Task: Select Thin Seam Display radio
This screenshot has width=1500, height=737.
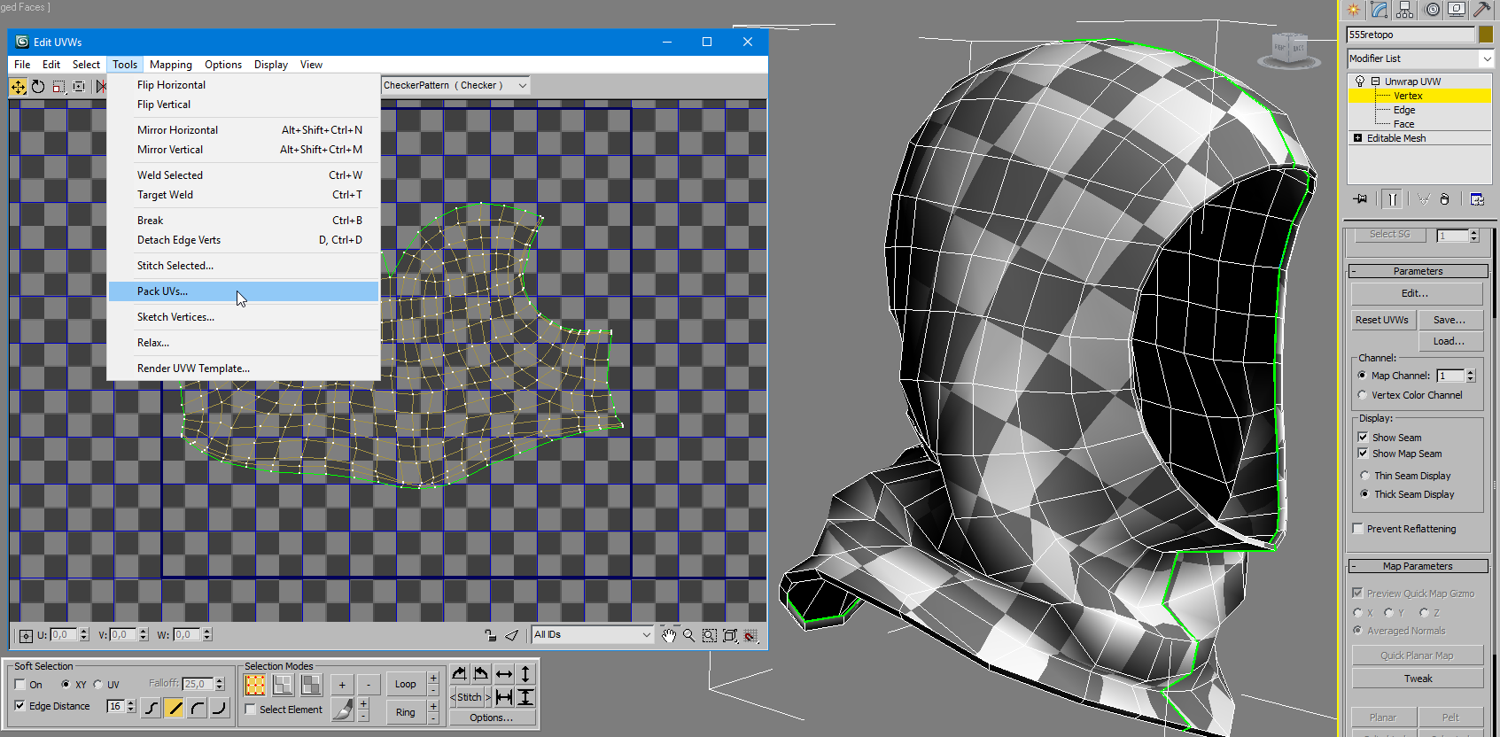Action: [x=1364, y=476]
